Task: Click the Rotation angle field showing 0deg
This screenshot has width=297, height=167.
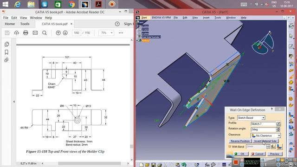Action: (x=263, y=129)
